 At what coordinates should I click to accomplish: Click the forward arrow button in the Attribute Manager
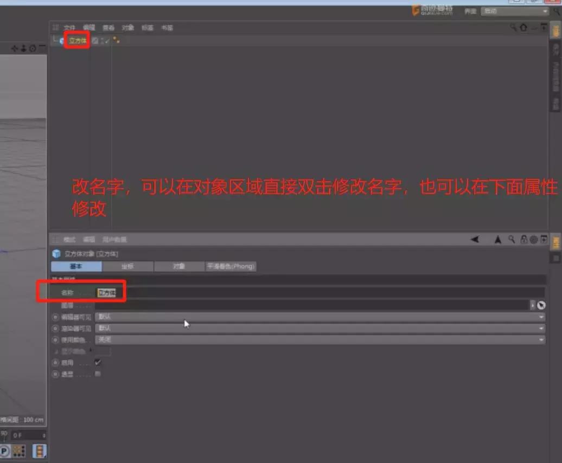coord(497,240)
